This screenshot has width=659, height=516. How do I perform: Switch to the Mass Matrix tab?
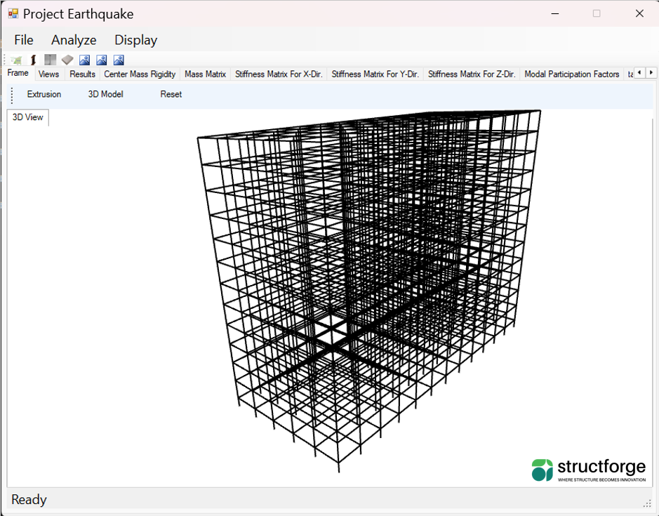(x=205, y=74)
